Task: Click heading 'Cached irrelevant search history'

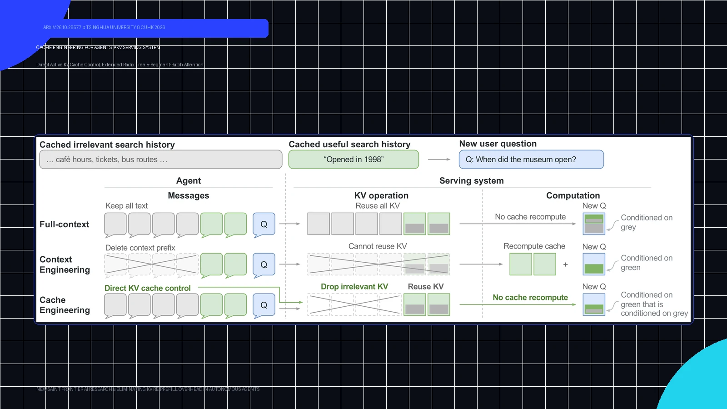Action: (107, 145)
